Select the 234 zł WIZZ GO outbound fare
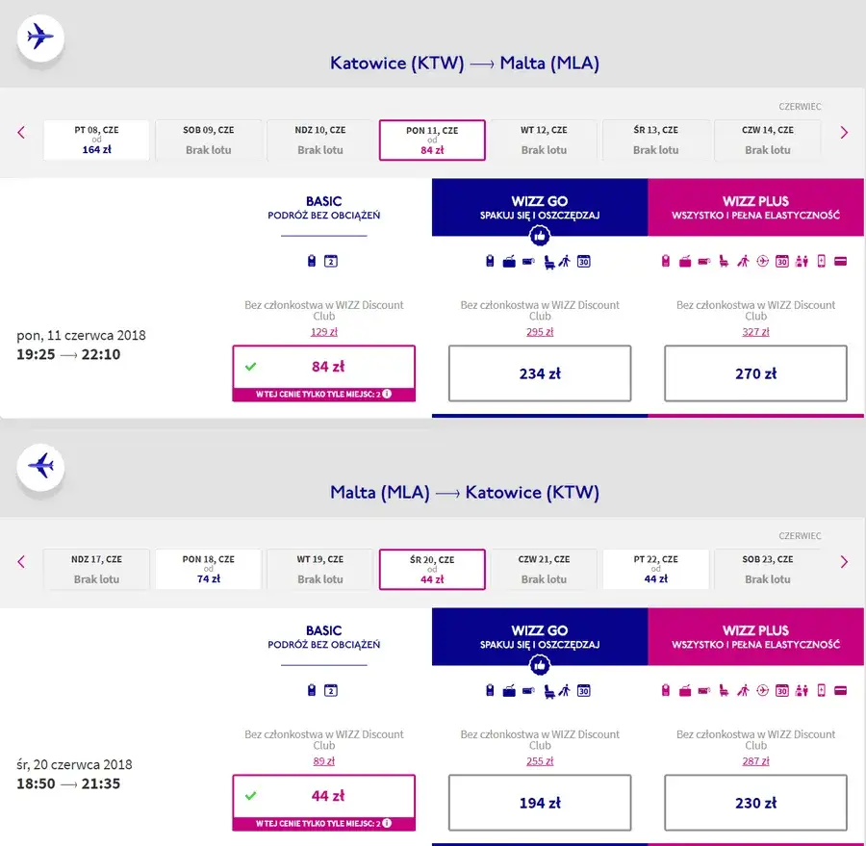The height and width of the screenshot is (846, 866). pos(540,373)
